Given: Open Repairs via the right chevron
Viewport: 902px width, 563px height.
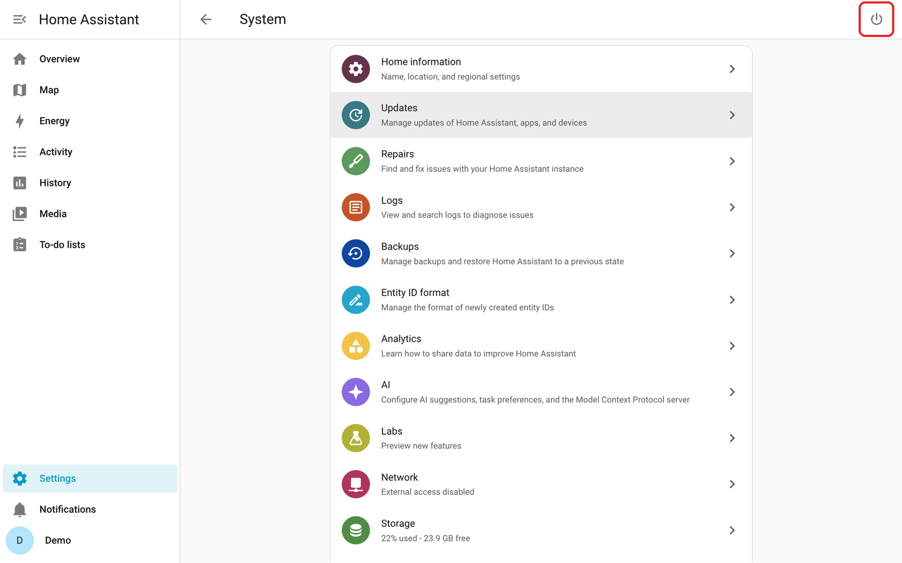Looking at the screenshot, I should [x=732, y=161].
